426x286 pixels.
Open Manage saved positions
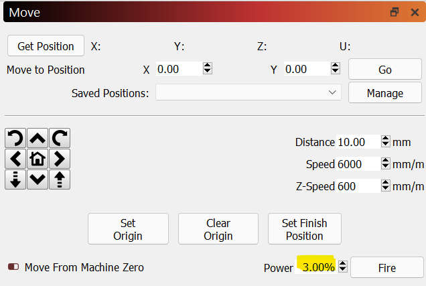(x=385, y=92)
